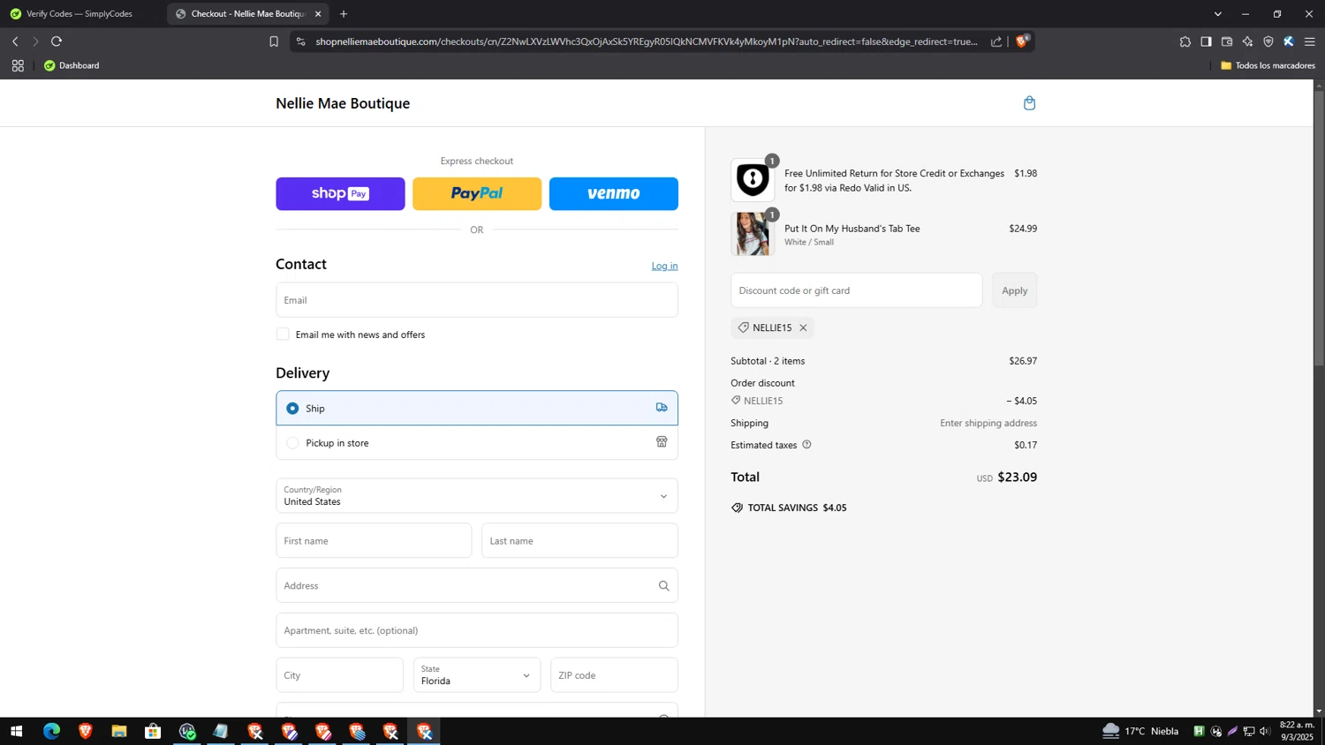Open the State dropdown showing Florida
This screenshot has height=745, width=1325.
477,675
